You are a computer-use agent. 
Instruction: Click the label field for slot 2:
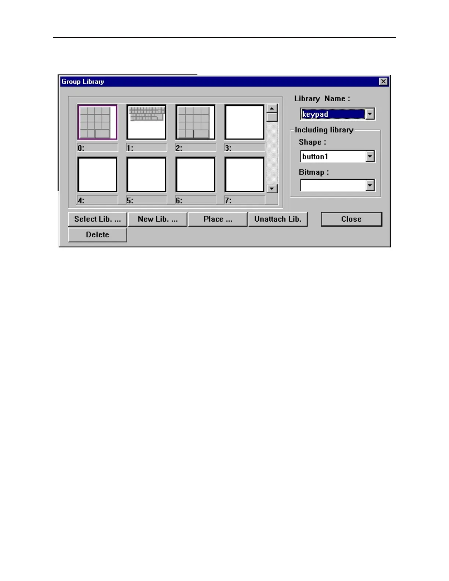click(196, 148)
